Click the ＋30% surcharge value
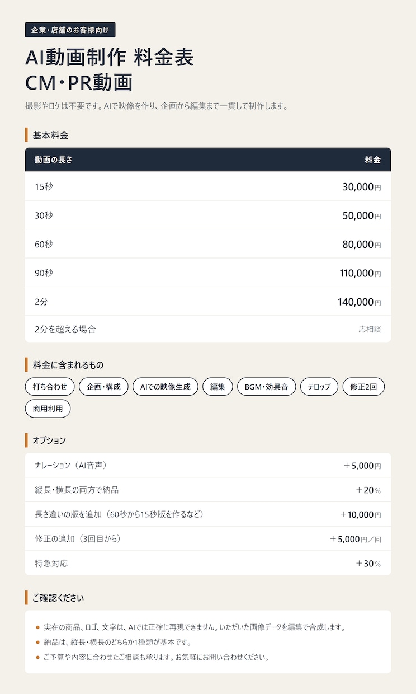 pos(368,564)
